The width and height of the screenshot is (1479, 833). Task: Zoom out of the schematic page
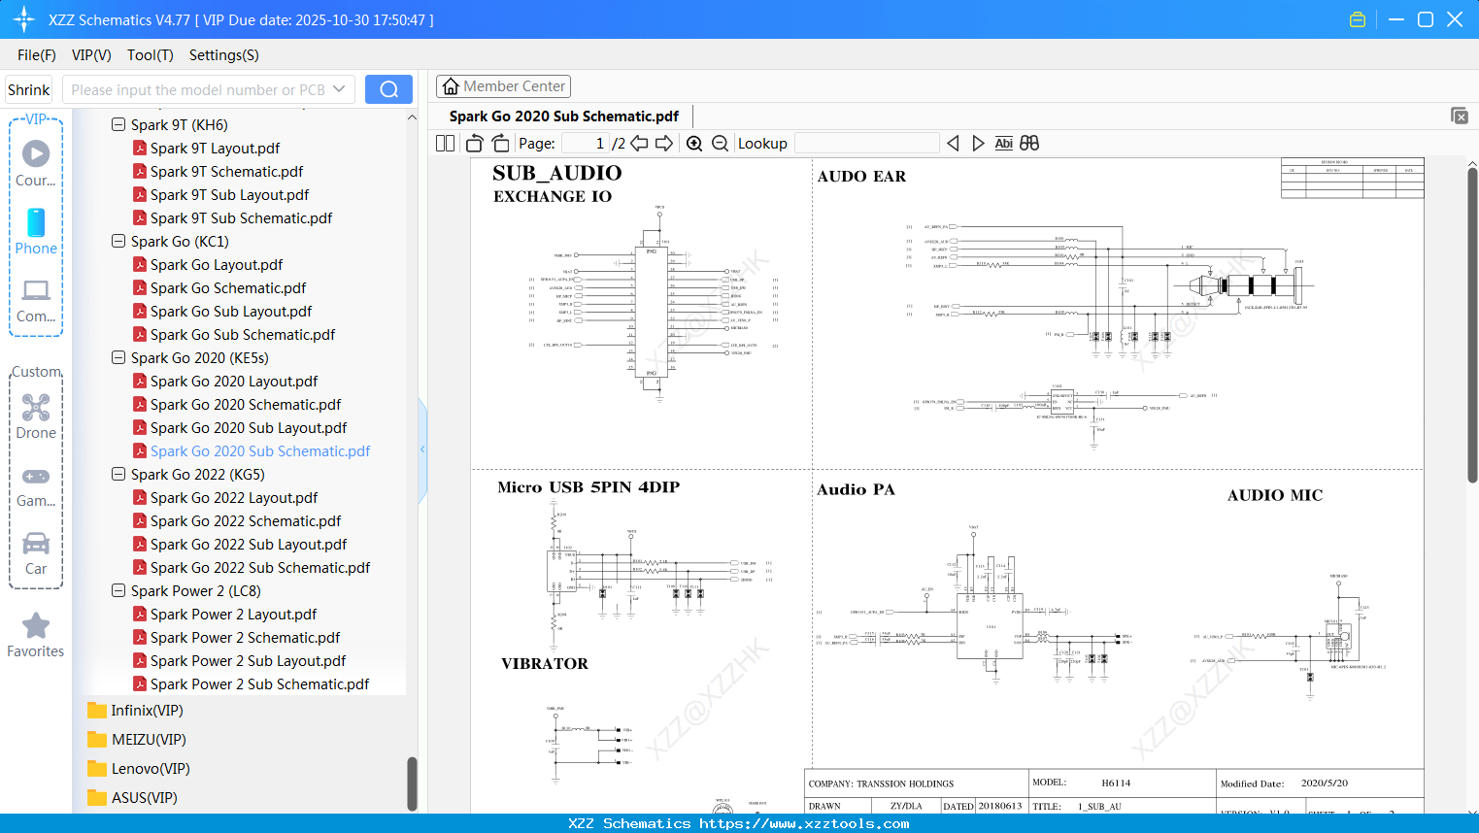pyautogui.click(x=720, y=143)
